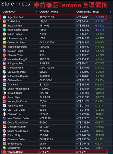Click the Taiwan Dollar flag icon
Screen dimensions: 113x154
click(x=4, y=152)
